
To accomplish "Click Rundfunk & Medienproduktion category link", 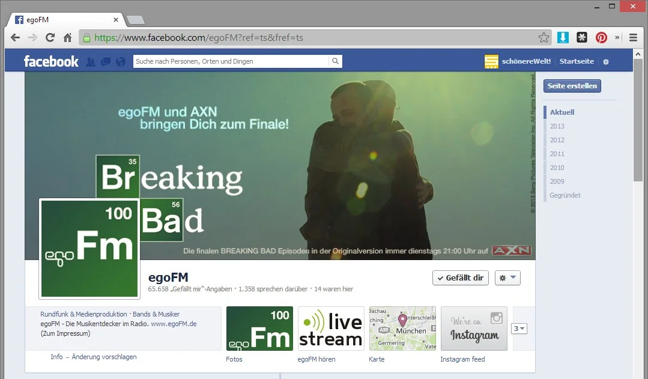I will pos(83,314).
